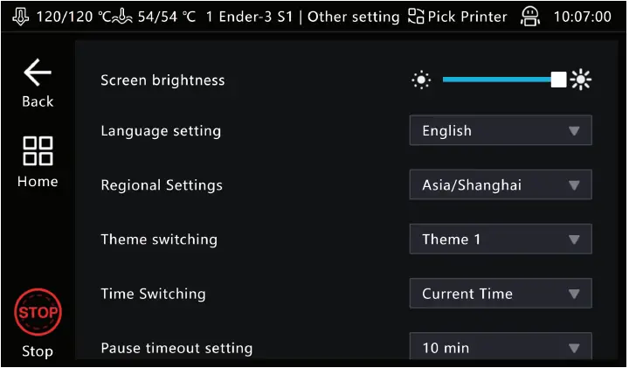Tap the robot avatar icon
The width and height of the screenshot is (629, 368).
click(x=529, y=17)
